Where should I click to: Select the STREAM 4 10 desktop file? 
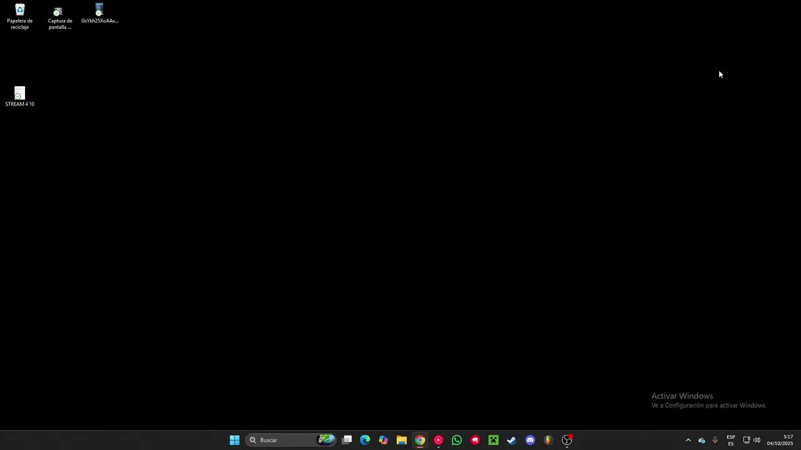20,97
